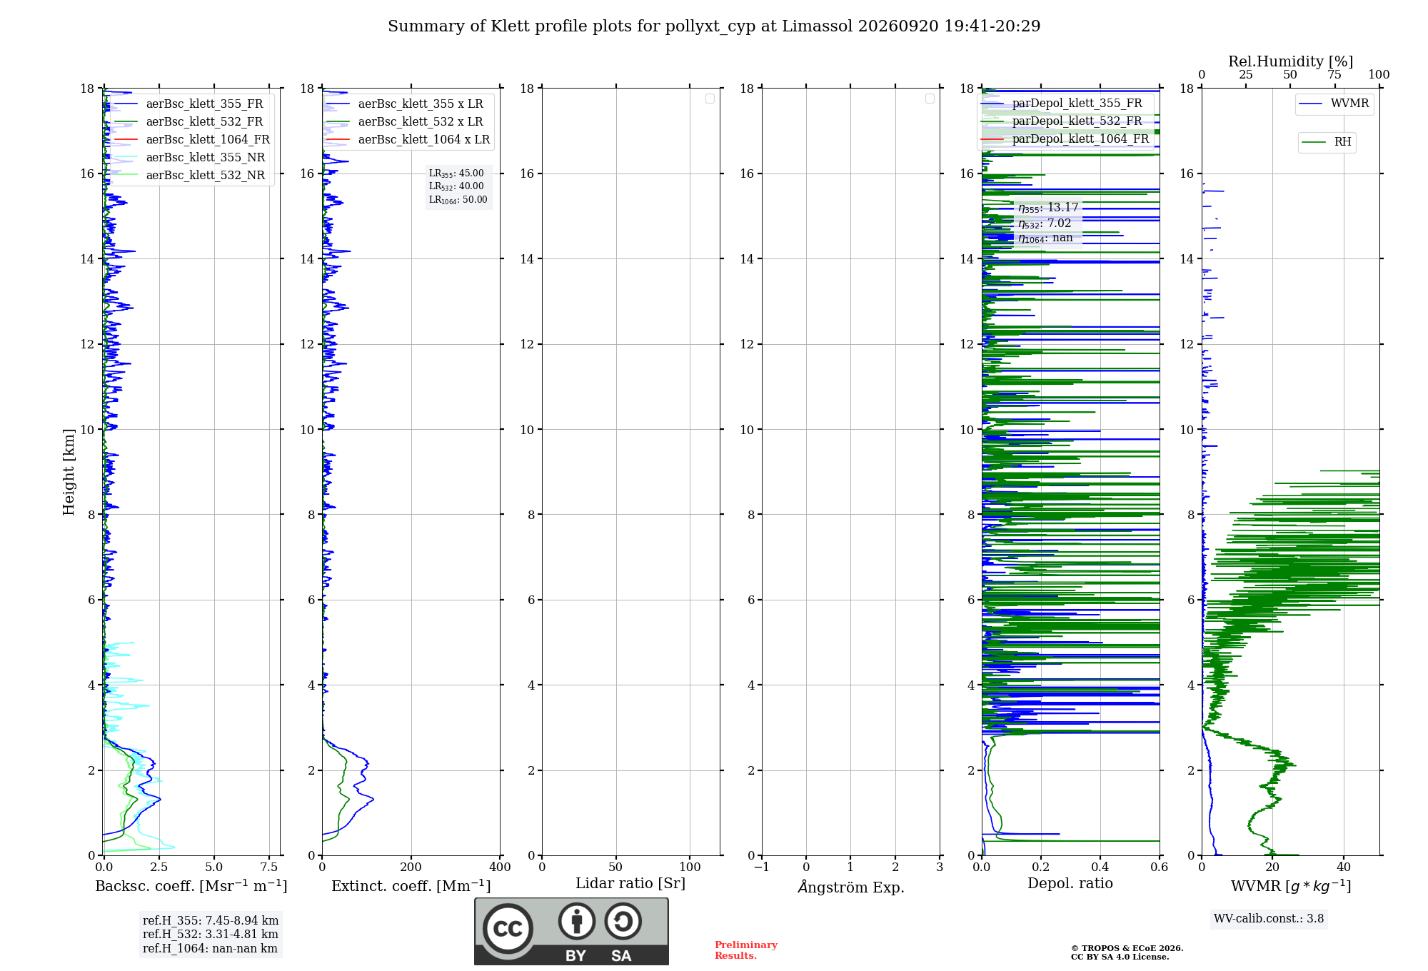The image size is (1428, 971).
Task: Click the 'Depol. ratio' axis label
Action: tap(1070, 884)
